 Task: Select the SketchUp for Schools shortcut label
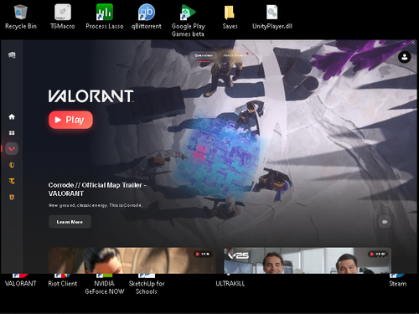click(x=147, y=287)
